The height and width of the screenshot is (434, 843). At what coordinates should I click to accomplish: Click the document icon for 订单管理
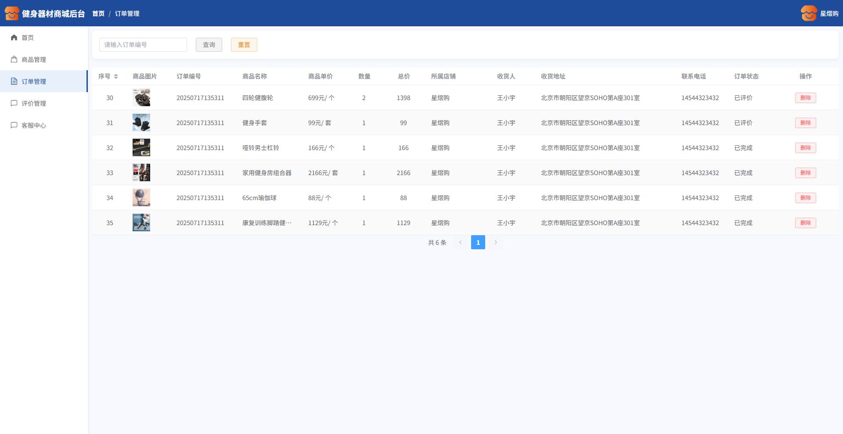[14, 82]
